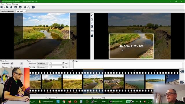This screenshot has height=104, width=185.
Task: Select the end motion rectangle in the right preview
Action: click(x=132, y=46)
